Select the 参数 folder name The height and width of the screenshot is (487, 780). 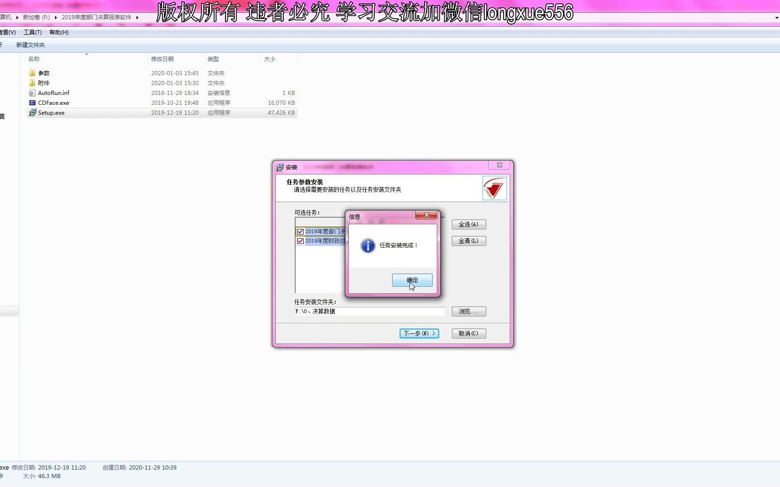pyautogui.click(x=44, y=73)
